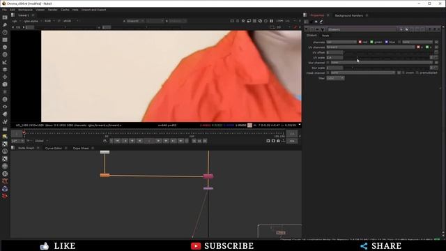This screenshot has width=446, height=251.
Task: Toggle the blue channel checkbox
Action: (386, 42)
